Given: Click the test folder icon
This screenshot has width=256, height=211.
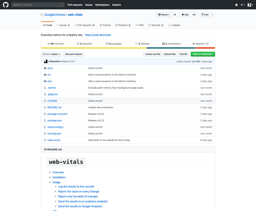Looking at the screenshot, I should (x=45, y=81).
